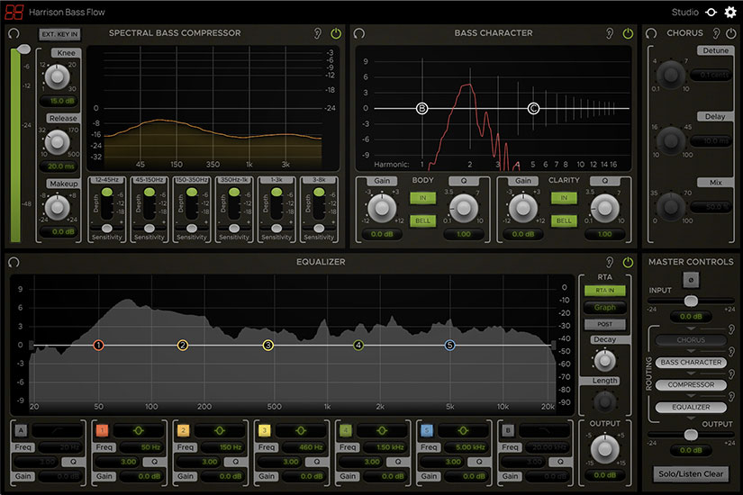Toggle the Spectral Bass Compressor power button
743x495 pixels.
336,33
